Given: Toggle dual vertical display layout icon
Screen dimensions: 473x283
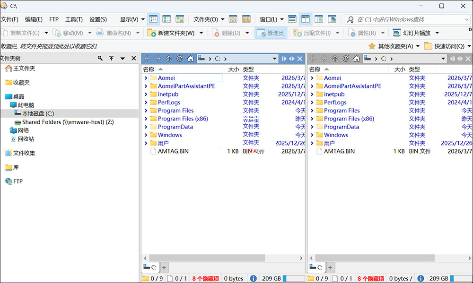Looking at the screenshot, I should click(x=305, y=19).
